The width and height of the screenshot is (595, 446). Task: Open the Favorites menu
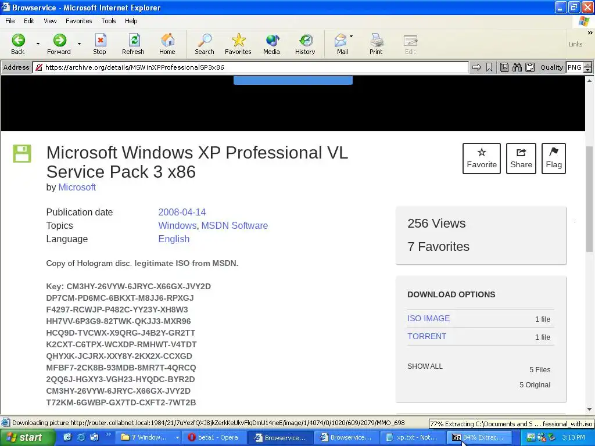(x=78, y=21)
